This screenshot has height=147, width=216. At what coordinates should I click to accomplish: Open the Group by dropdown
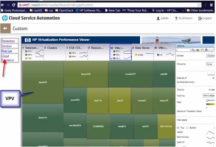click(x=210, y=64)
